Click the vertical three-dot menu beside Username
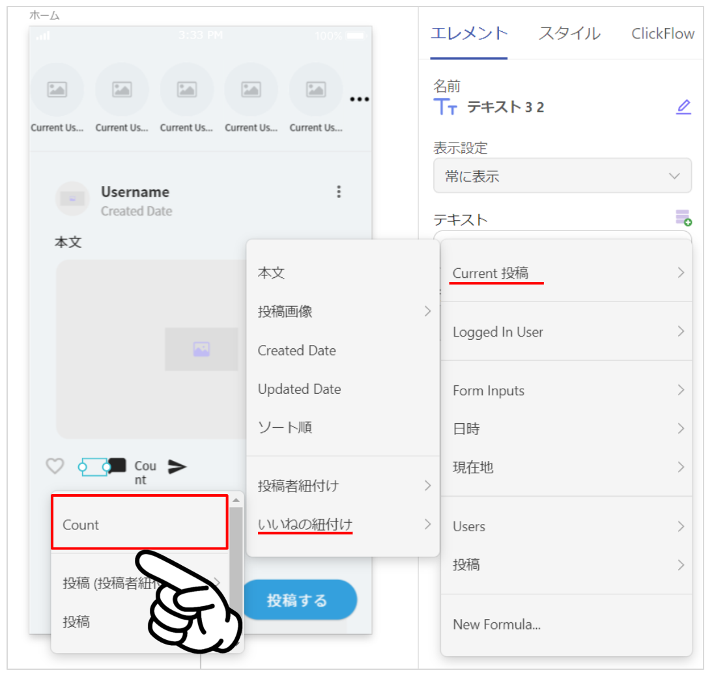714x679 pixels. [338, 191]
